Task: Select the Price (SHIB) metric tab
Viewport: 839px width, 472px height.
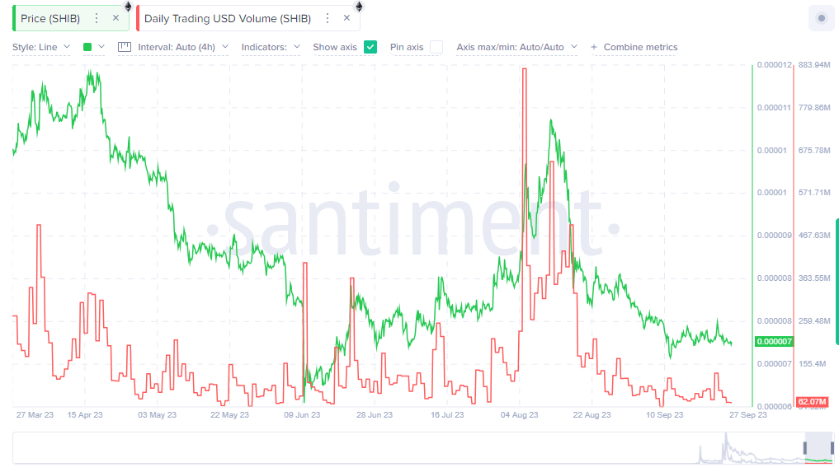Action: pyautogui.click(x=50, y=18)
